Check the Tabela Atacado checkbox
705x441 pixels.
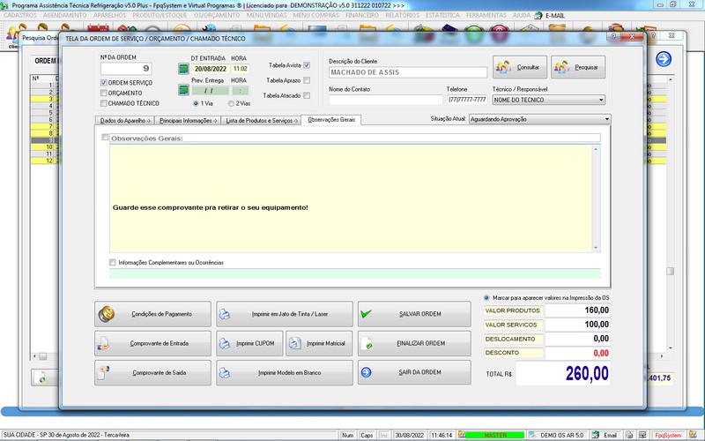307,95
